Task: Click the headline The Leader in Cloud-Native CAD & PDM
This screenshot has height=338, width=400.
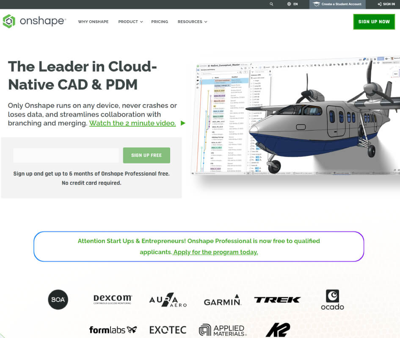Action: click(x=83, y=75)
